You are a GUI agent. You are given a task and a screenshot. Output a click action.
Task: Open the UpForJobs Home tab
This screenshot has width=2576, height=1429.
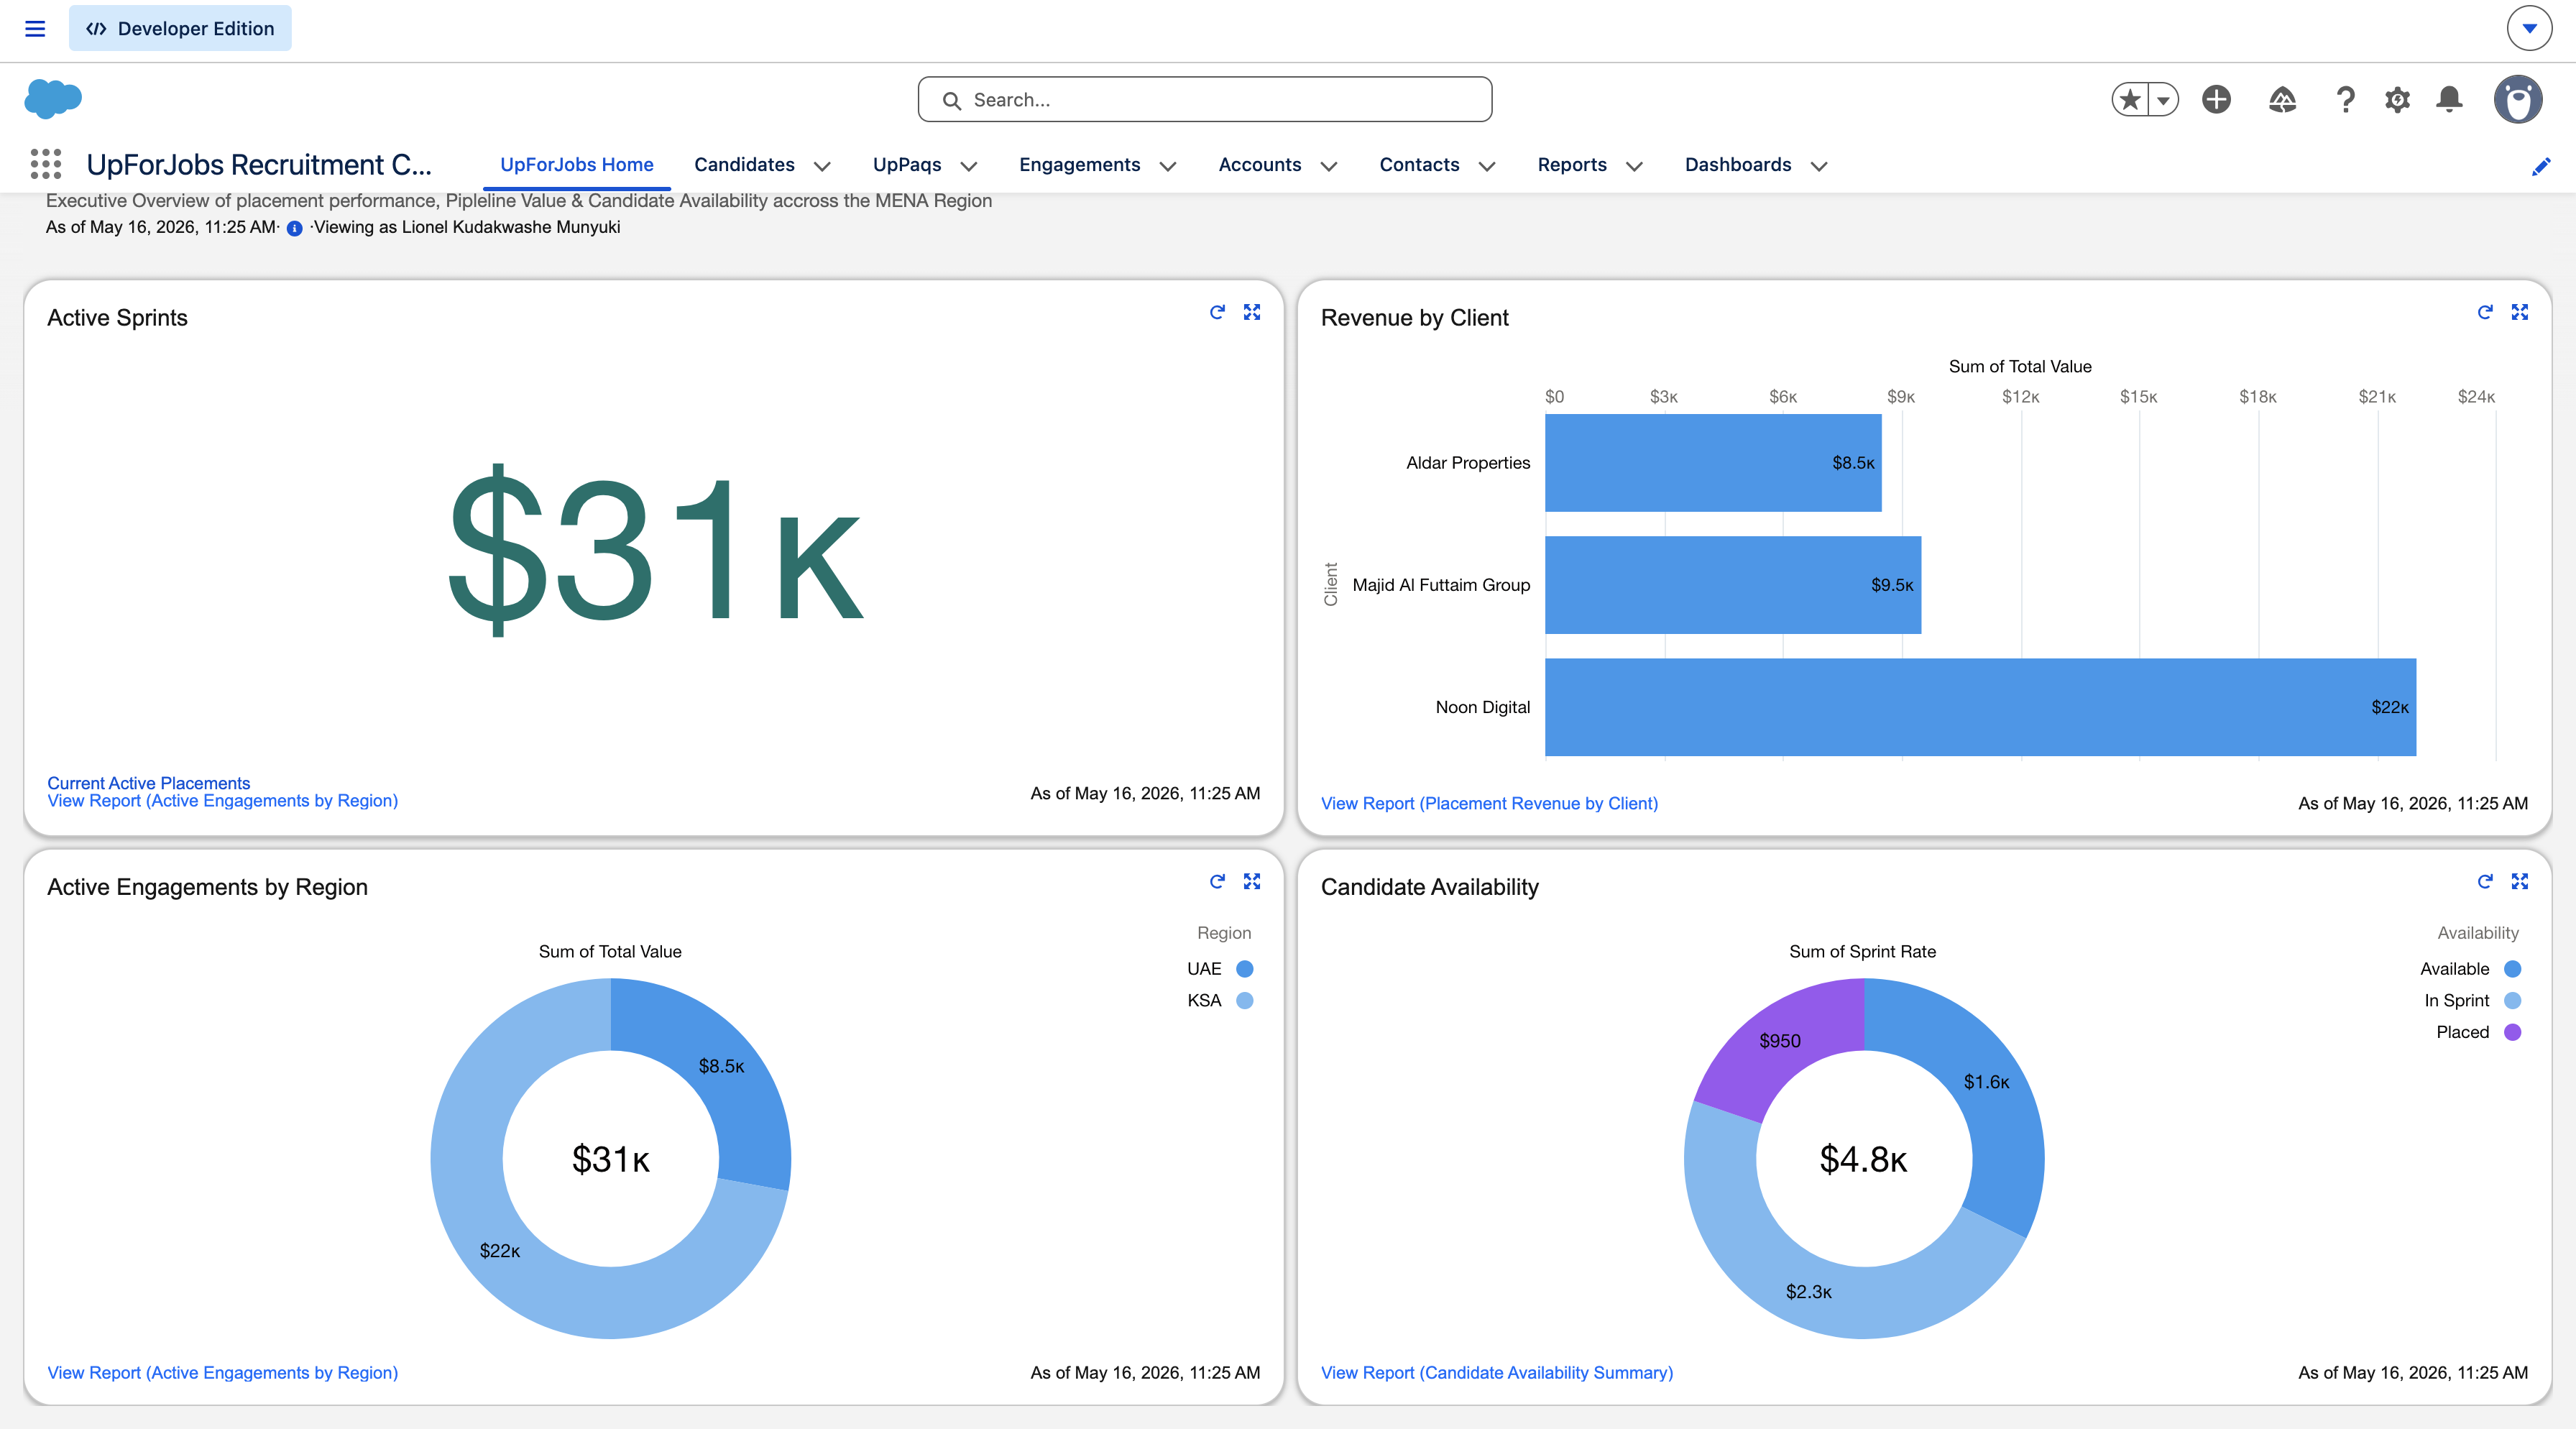point(577,165)
